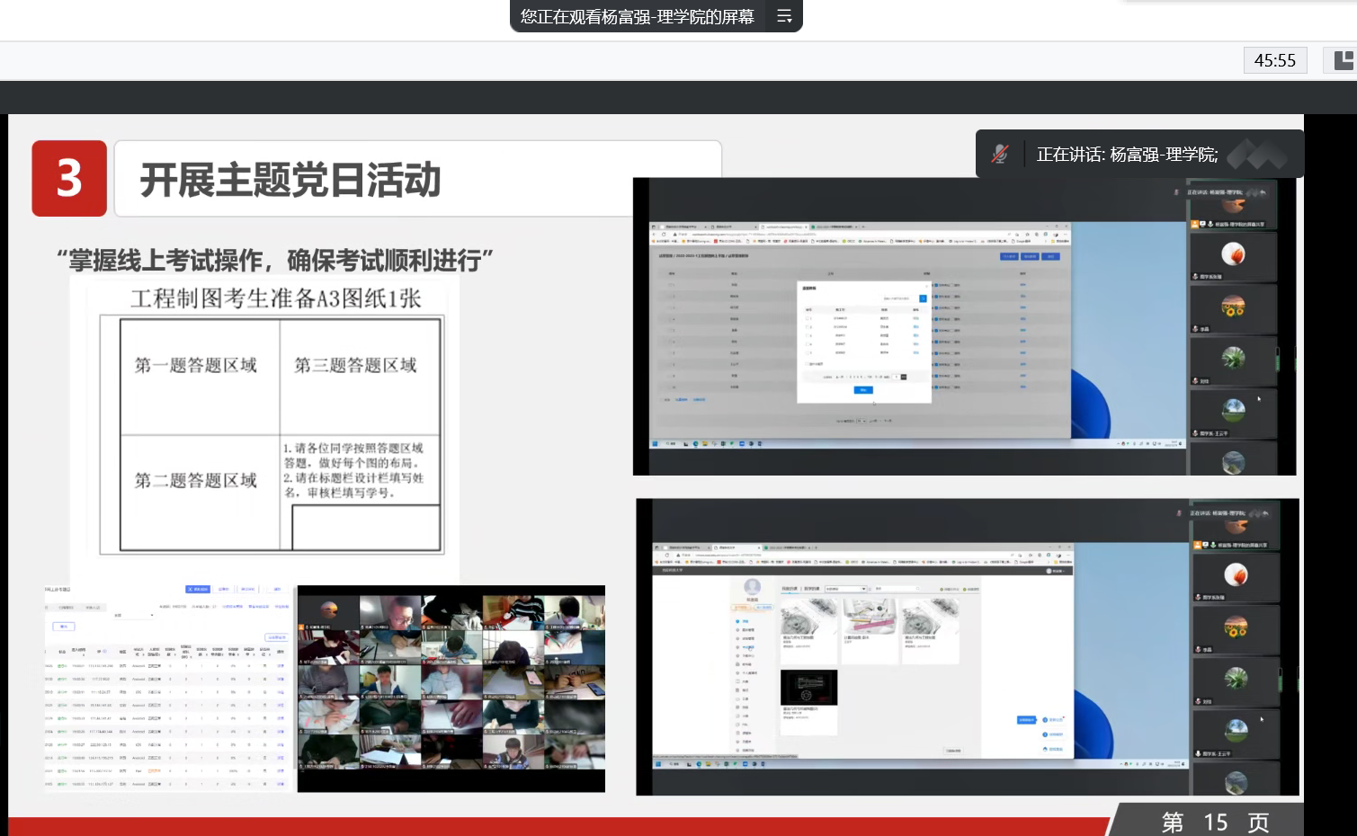Select the 第三题答题区域 cell in the diagram
Image resolution: width=1357 pixels, height=836 pixels.
(x=356, y=366)
